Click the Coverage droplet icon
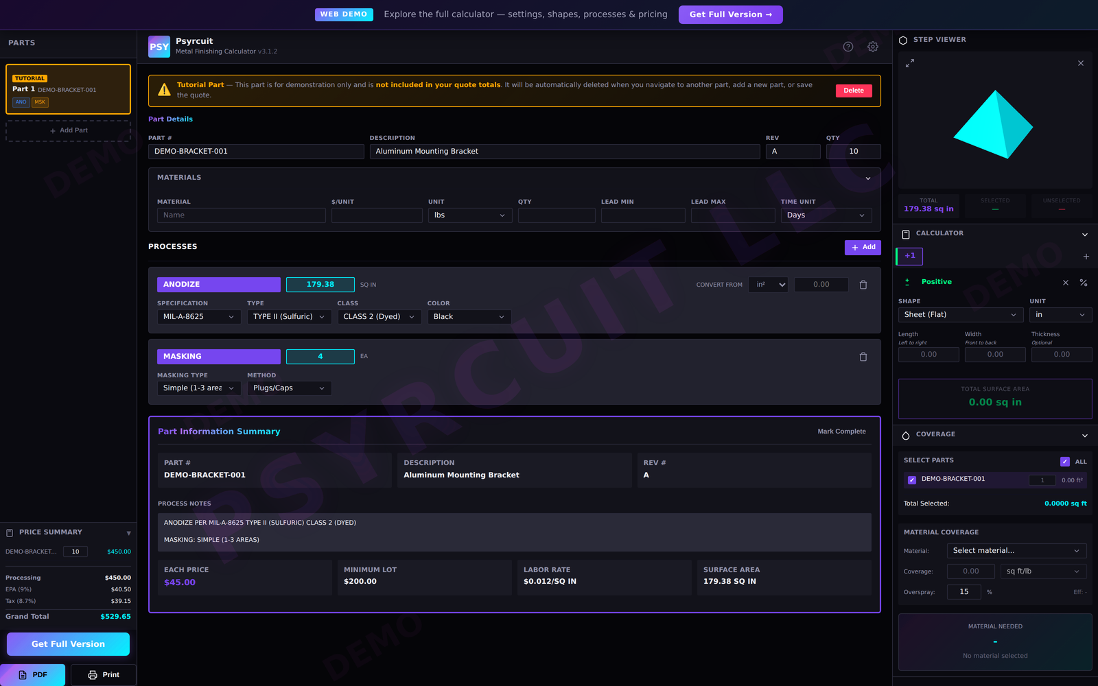Image resolution: width=1098 pixels, height=686 pixels. 906,435
